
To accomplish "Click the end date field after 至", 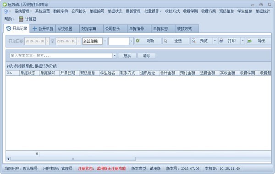I will click(x=66, y=41).
